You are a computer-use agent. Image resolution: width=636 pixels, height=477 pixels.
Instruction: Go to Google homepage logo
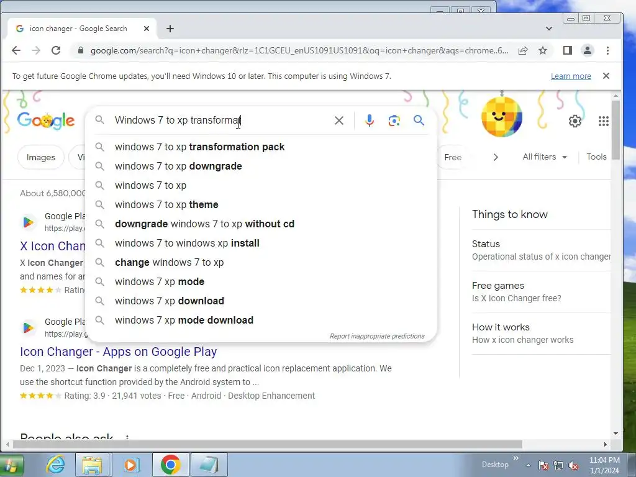46,120
